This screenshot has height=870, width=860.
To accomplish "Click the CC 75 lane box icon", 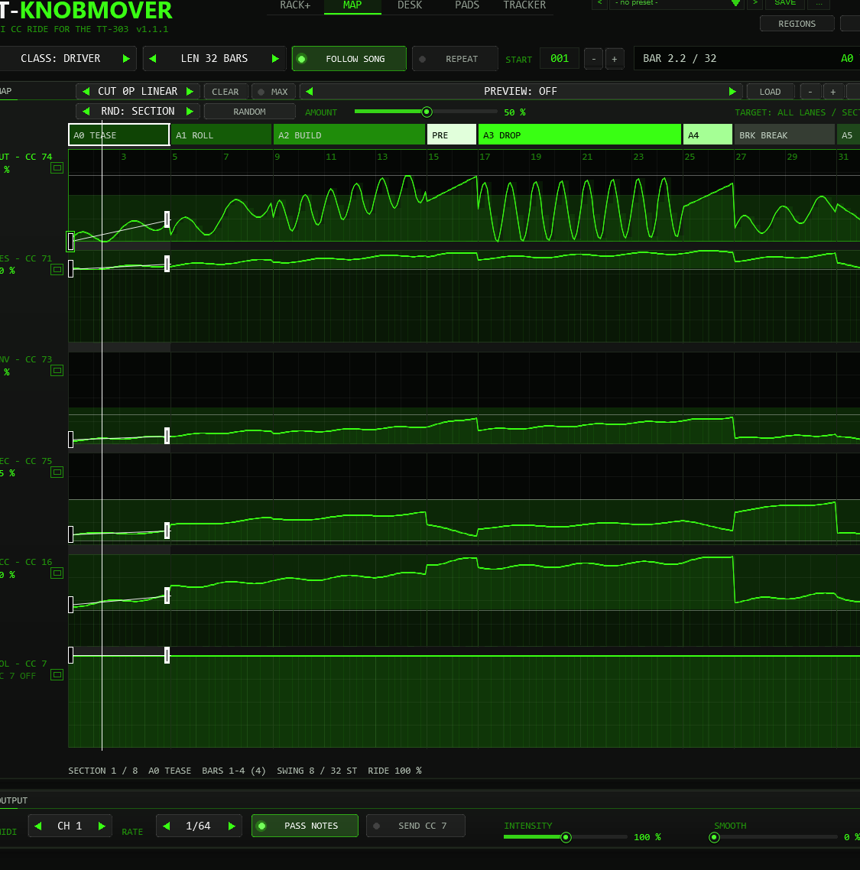I will (x=57, y=472).
